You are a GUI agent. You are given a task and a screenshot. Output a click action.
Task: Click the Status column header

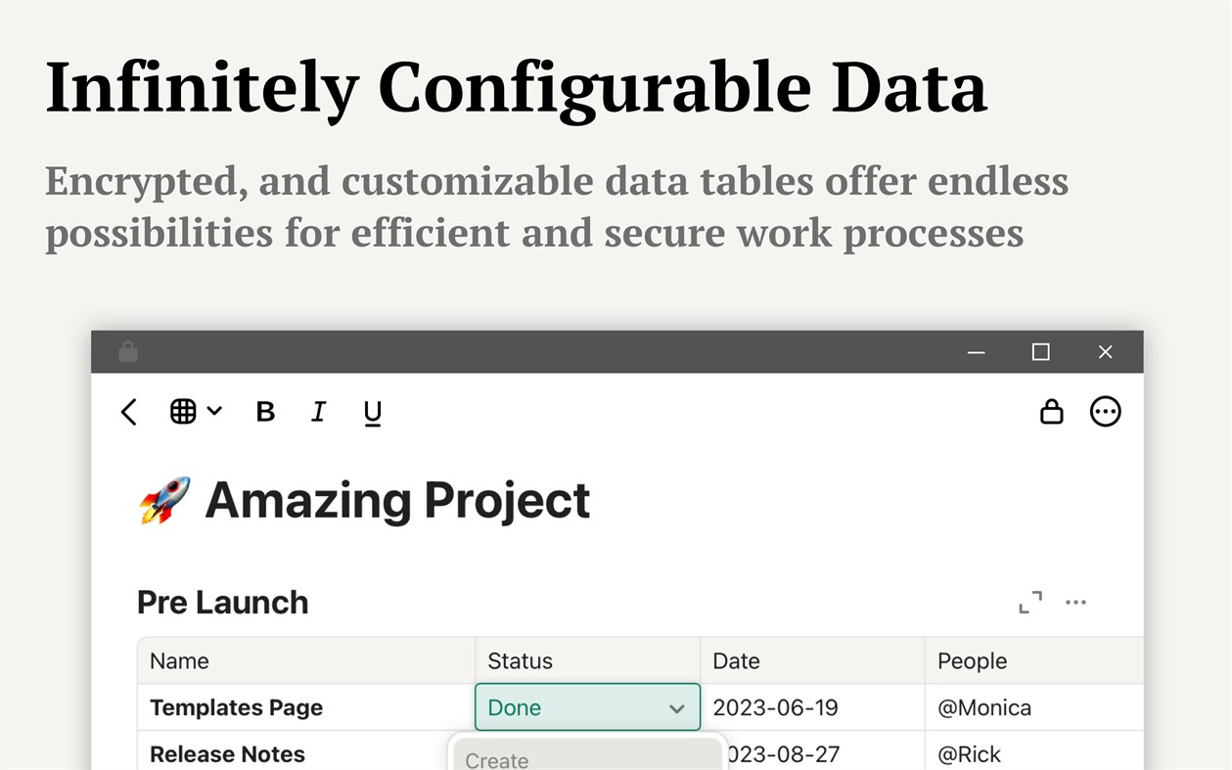(520, 661)
